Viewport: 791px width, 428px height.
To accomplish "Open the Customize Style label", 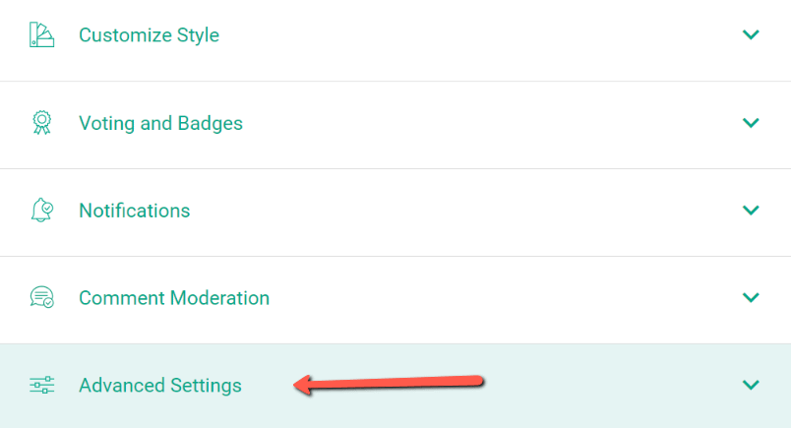I will click(149, 35).
